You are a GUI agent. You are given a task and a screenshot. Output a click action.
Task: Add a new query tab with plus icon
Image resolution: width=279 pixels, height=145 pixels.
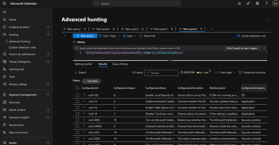click(211, 29)
